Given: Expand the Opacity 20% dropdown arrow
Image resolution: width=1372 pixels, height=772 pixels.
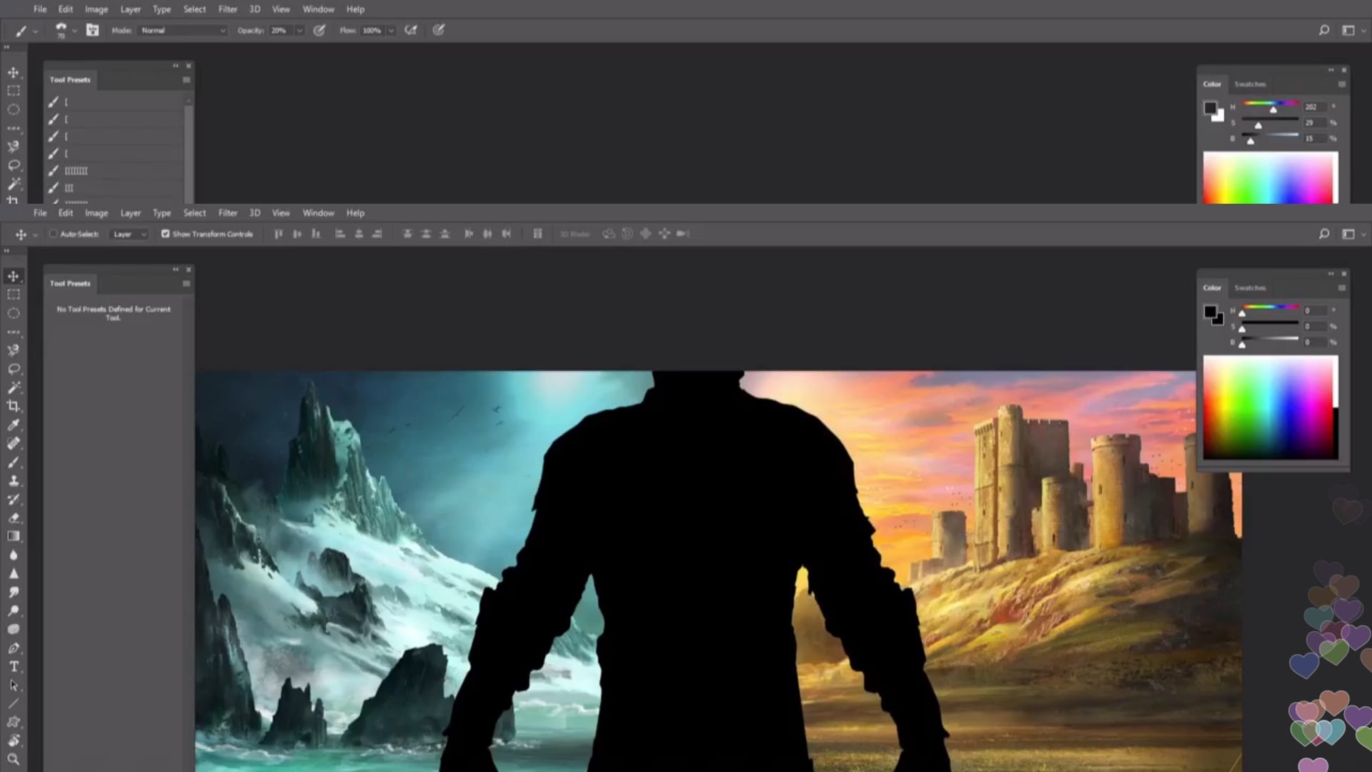Looking at the screenshot, I should pos(299,30).
